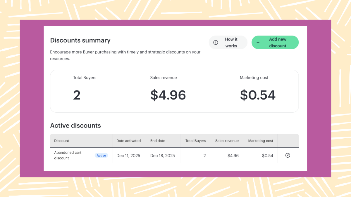Click the plus icon on 'Add new discount'
Image resolution: width=351 pixels, height=197 pixels.
(258, 43)
